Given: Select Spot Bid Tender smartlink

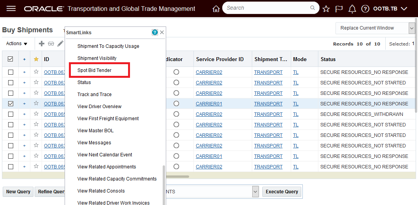Looking at the screenshot, I should (x=94, y=70).
